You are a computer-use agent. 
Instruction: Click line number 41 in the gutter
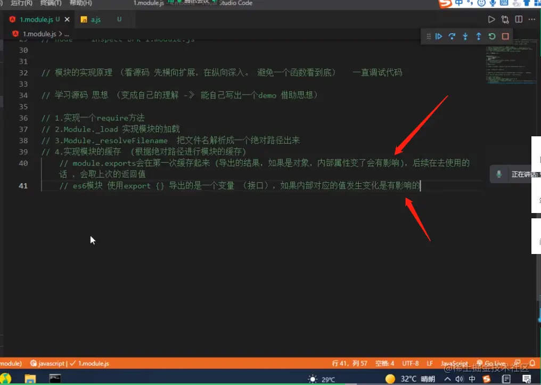[x=23, y=186]
